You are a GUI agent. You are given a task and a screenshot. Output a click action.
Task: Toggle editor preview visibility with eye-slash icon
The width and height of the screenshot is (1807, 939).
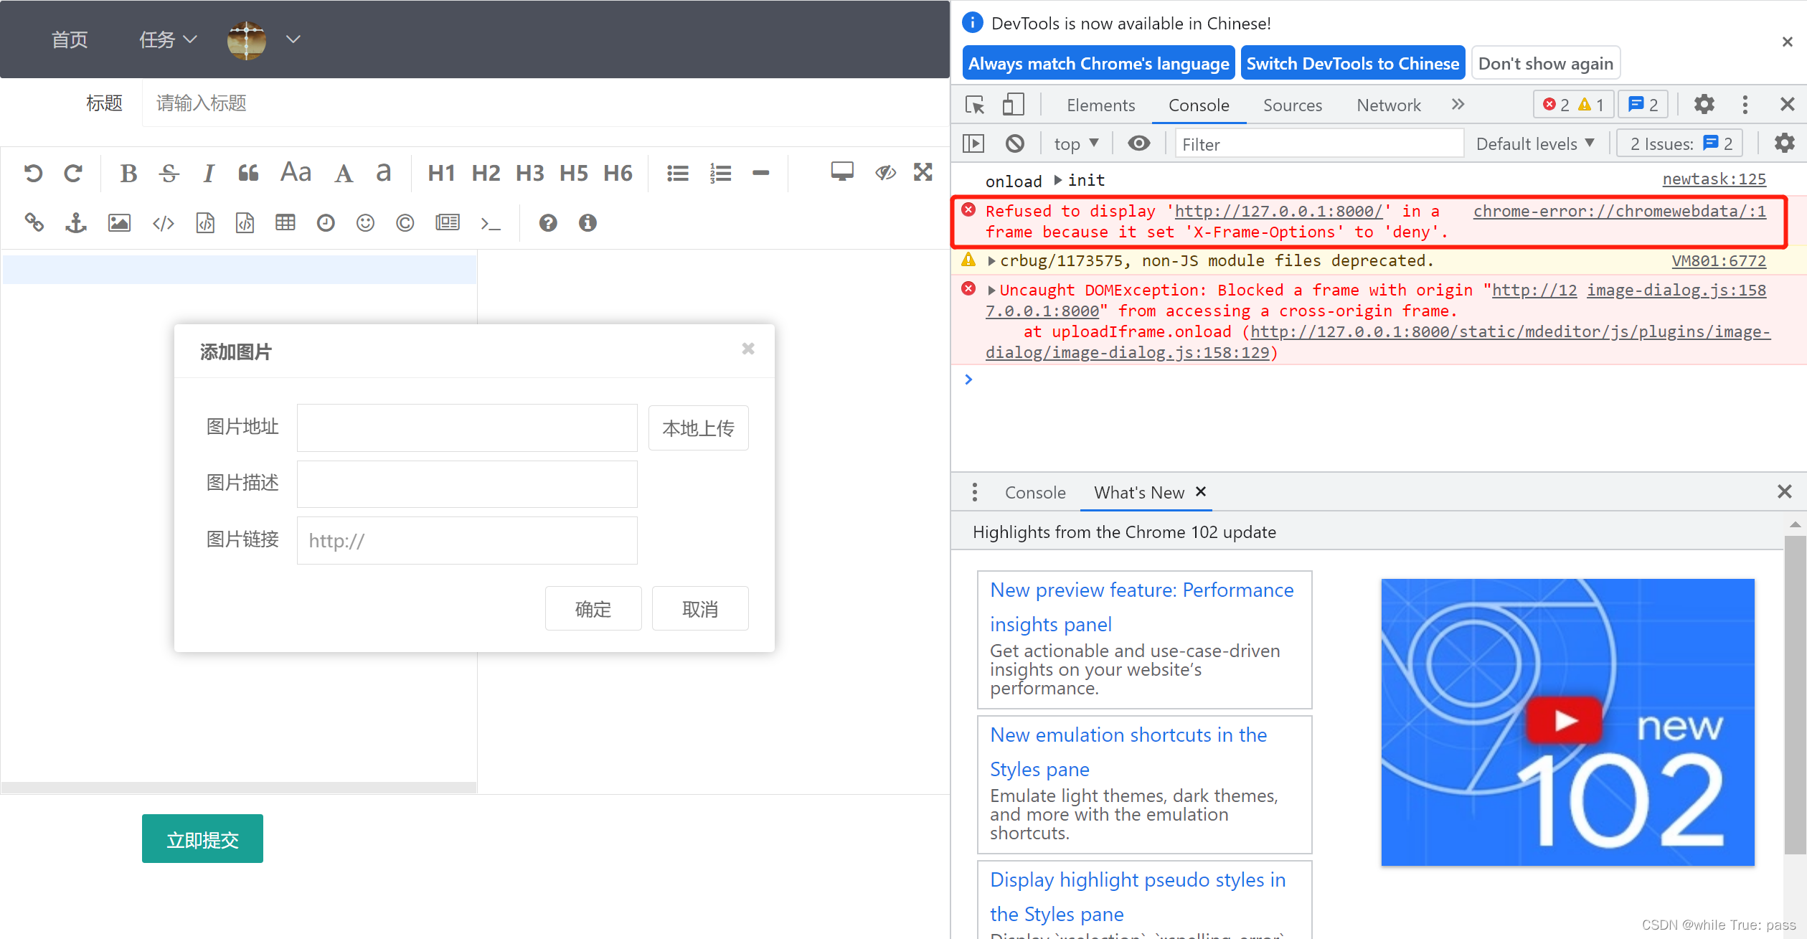885,172
